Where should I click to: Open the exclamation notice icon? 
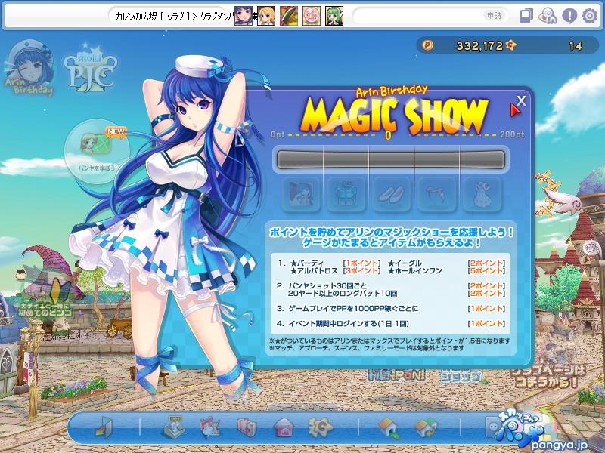(x=569, y=16)
